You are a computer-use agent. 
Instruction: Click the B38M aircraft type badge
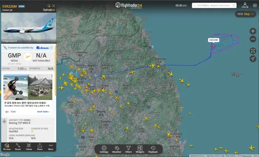[x=22, y=6]
